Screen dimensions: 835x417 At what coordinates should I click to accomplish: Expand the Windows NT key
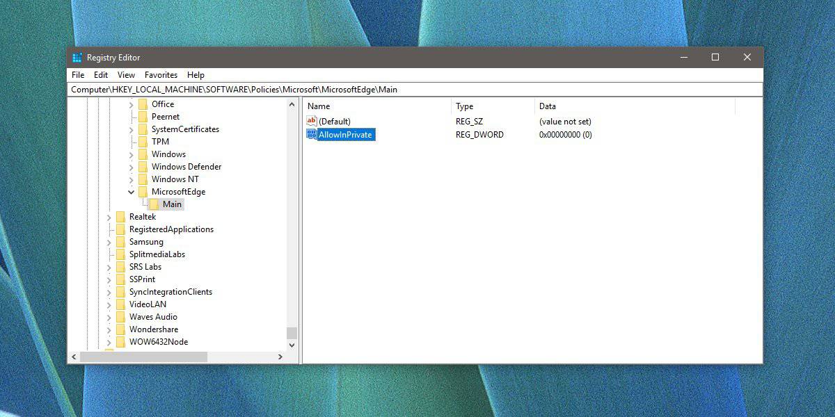[132, 179]
